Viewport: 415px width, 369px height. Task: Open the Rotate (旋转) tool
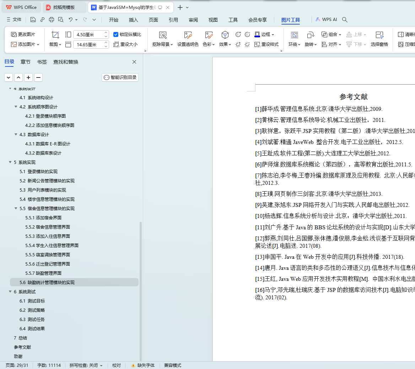311,39
